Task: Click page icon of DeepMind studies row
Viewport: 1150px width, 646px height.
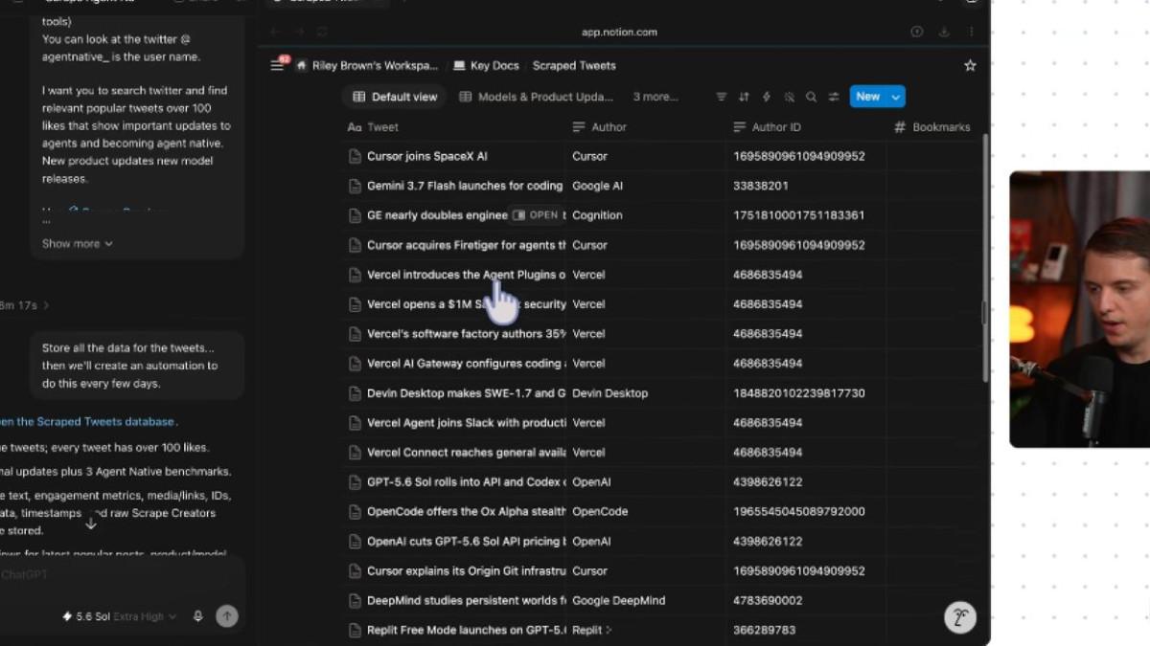Action: click(x=355, y=601)
